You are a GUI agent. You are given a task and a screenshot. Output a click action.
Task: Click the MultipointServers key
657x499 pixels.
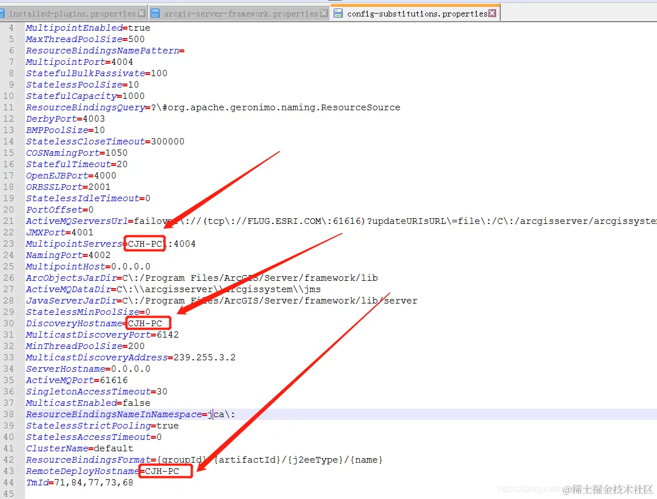[74, 244]
